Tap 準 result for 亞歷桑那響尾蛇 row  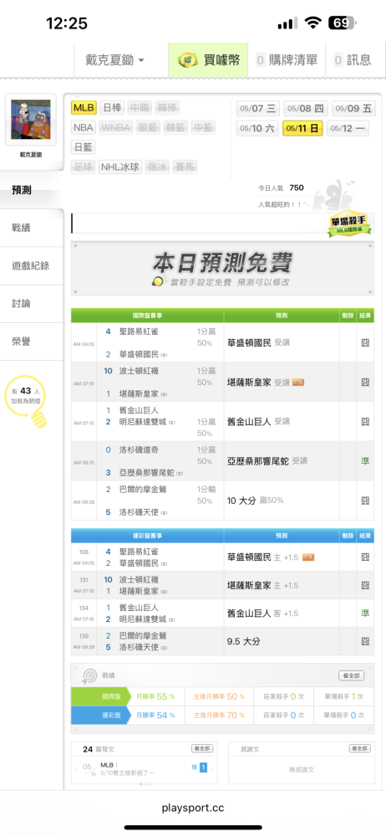click(365, 461)
